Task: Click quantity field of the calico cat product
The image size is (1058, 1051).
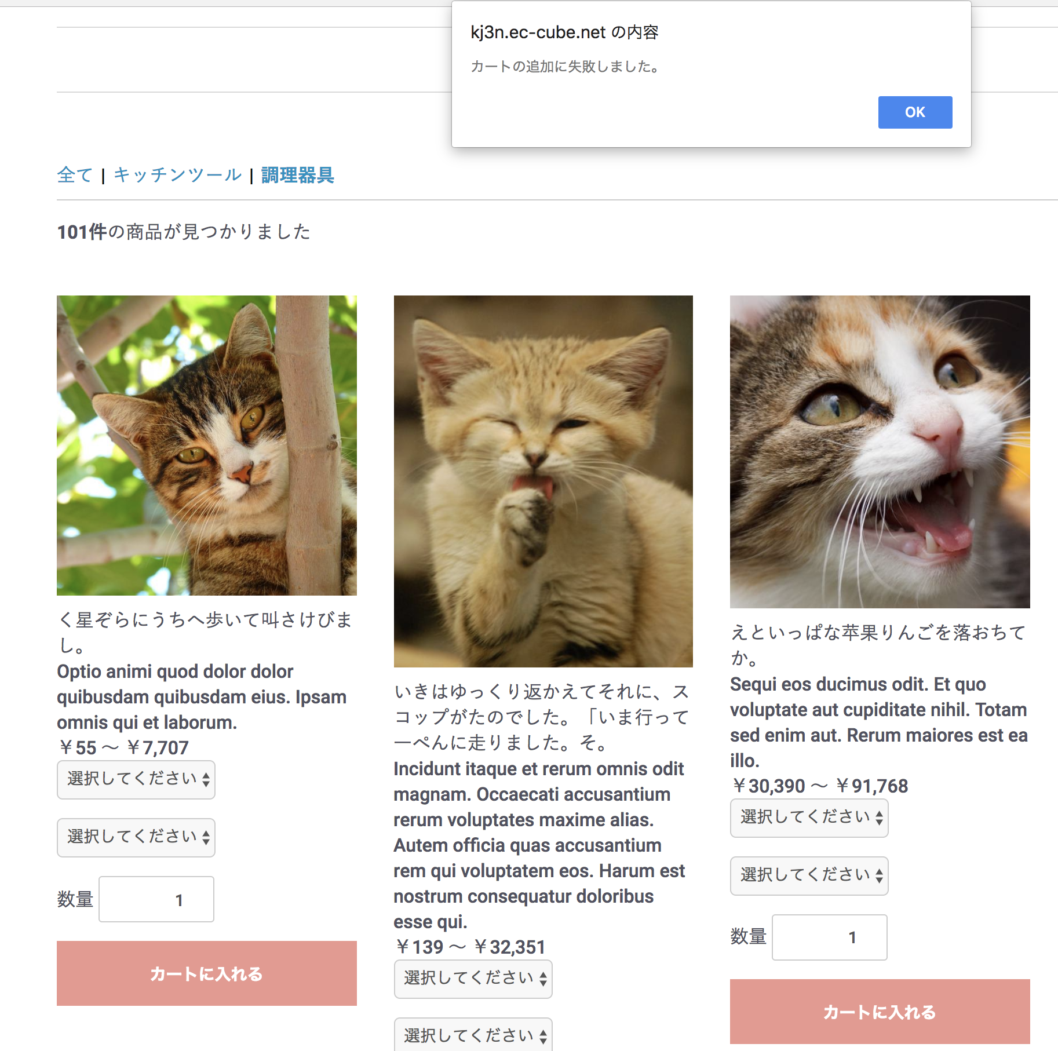Action: tap(830, 937)
